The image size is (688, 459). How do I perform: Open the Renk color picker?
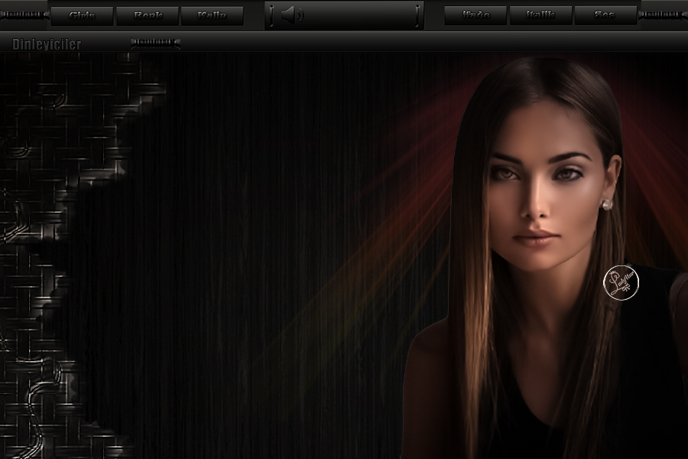[x=148, y=15]
